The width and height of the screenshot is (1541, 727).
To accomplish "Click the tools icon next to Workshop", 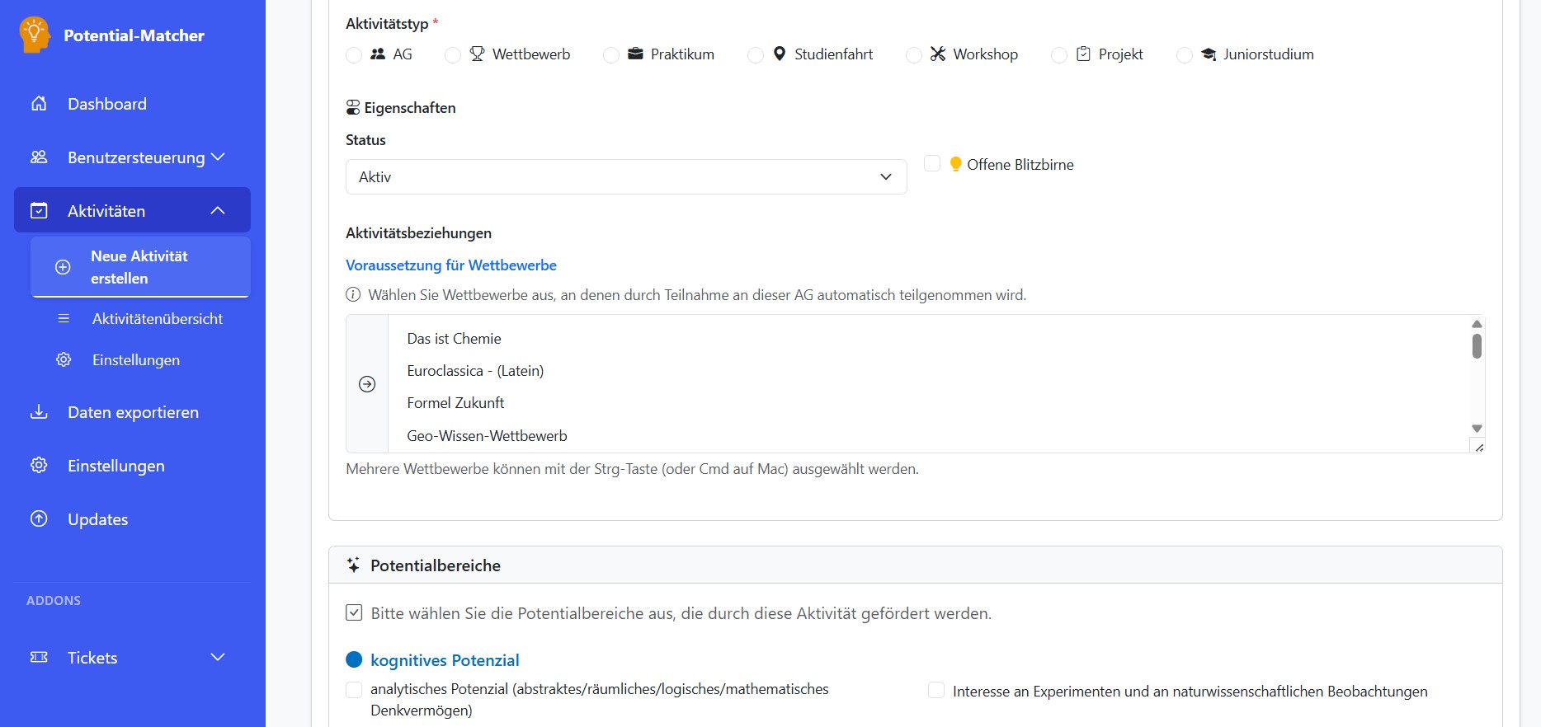I will coord(938,54).
